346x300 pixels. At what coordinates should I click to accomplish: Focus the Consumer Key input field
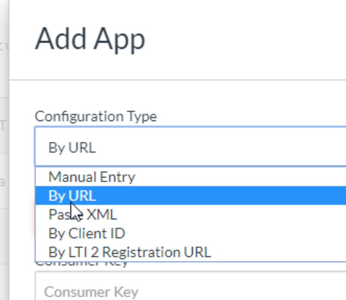coord(191,286)
